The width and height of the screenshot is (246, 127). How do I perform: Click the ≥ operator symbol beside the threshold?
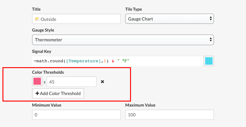[44, 82]
